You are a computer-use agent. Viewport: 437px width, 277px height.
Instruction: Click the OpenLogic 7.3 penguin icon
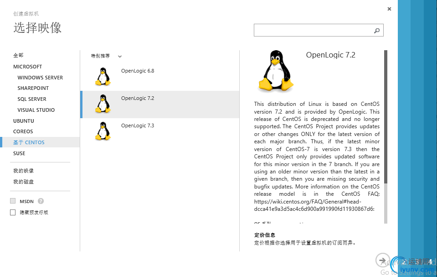[103, 131]
